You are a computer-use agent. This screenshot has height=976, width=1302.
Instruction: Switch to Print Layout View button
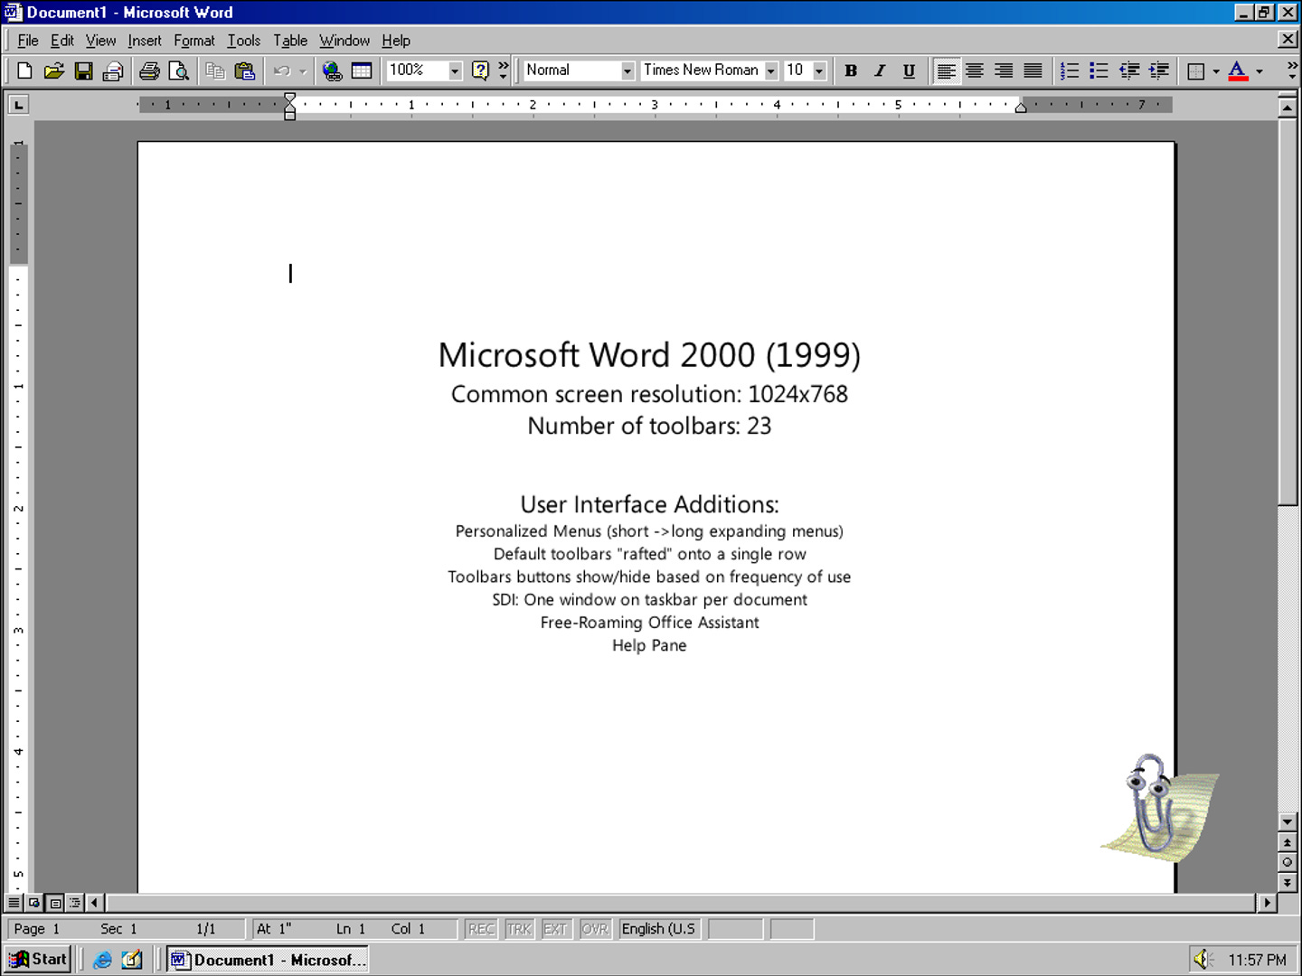[x=55, y=902]
